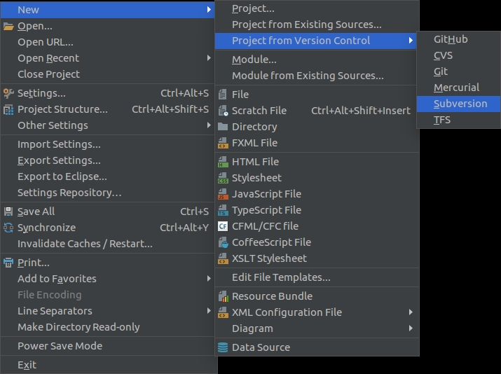Screen dimensions: 501x374
Task: Expand the Diagram submenu arrow
Action: click(411, 328)
